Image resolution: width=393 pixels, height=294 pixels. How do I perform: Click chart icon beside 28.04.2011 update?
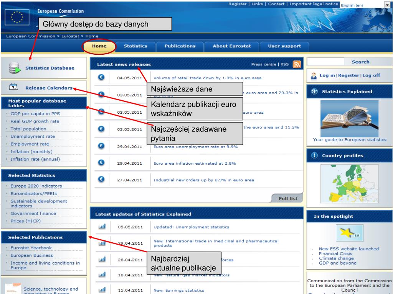tap(102, 260)
